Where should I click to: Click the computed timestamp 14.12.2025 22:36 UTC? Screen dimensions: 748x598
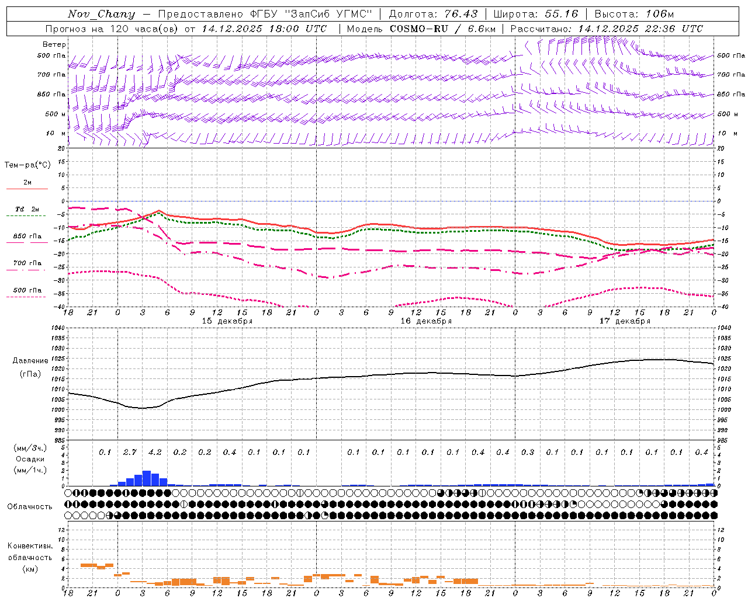point(640,29)
